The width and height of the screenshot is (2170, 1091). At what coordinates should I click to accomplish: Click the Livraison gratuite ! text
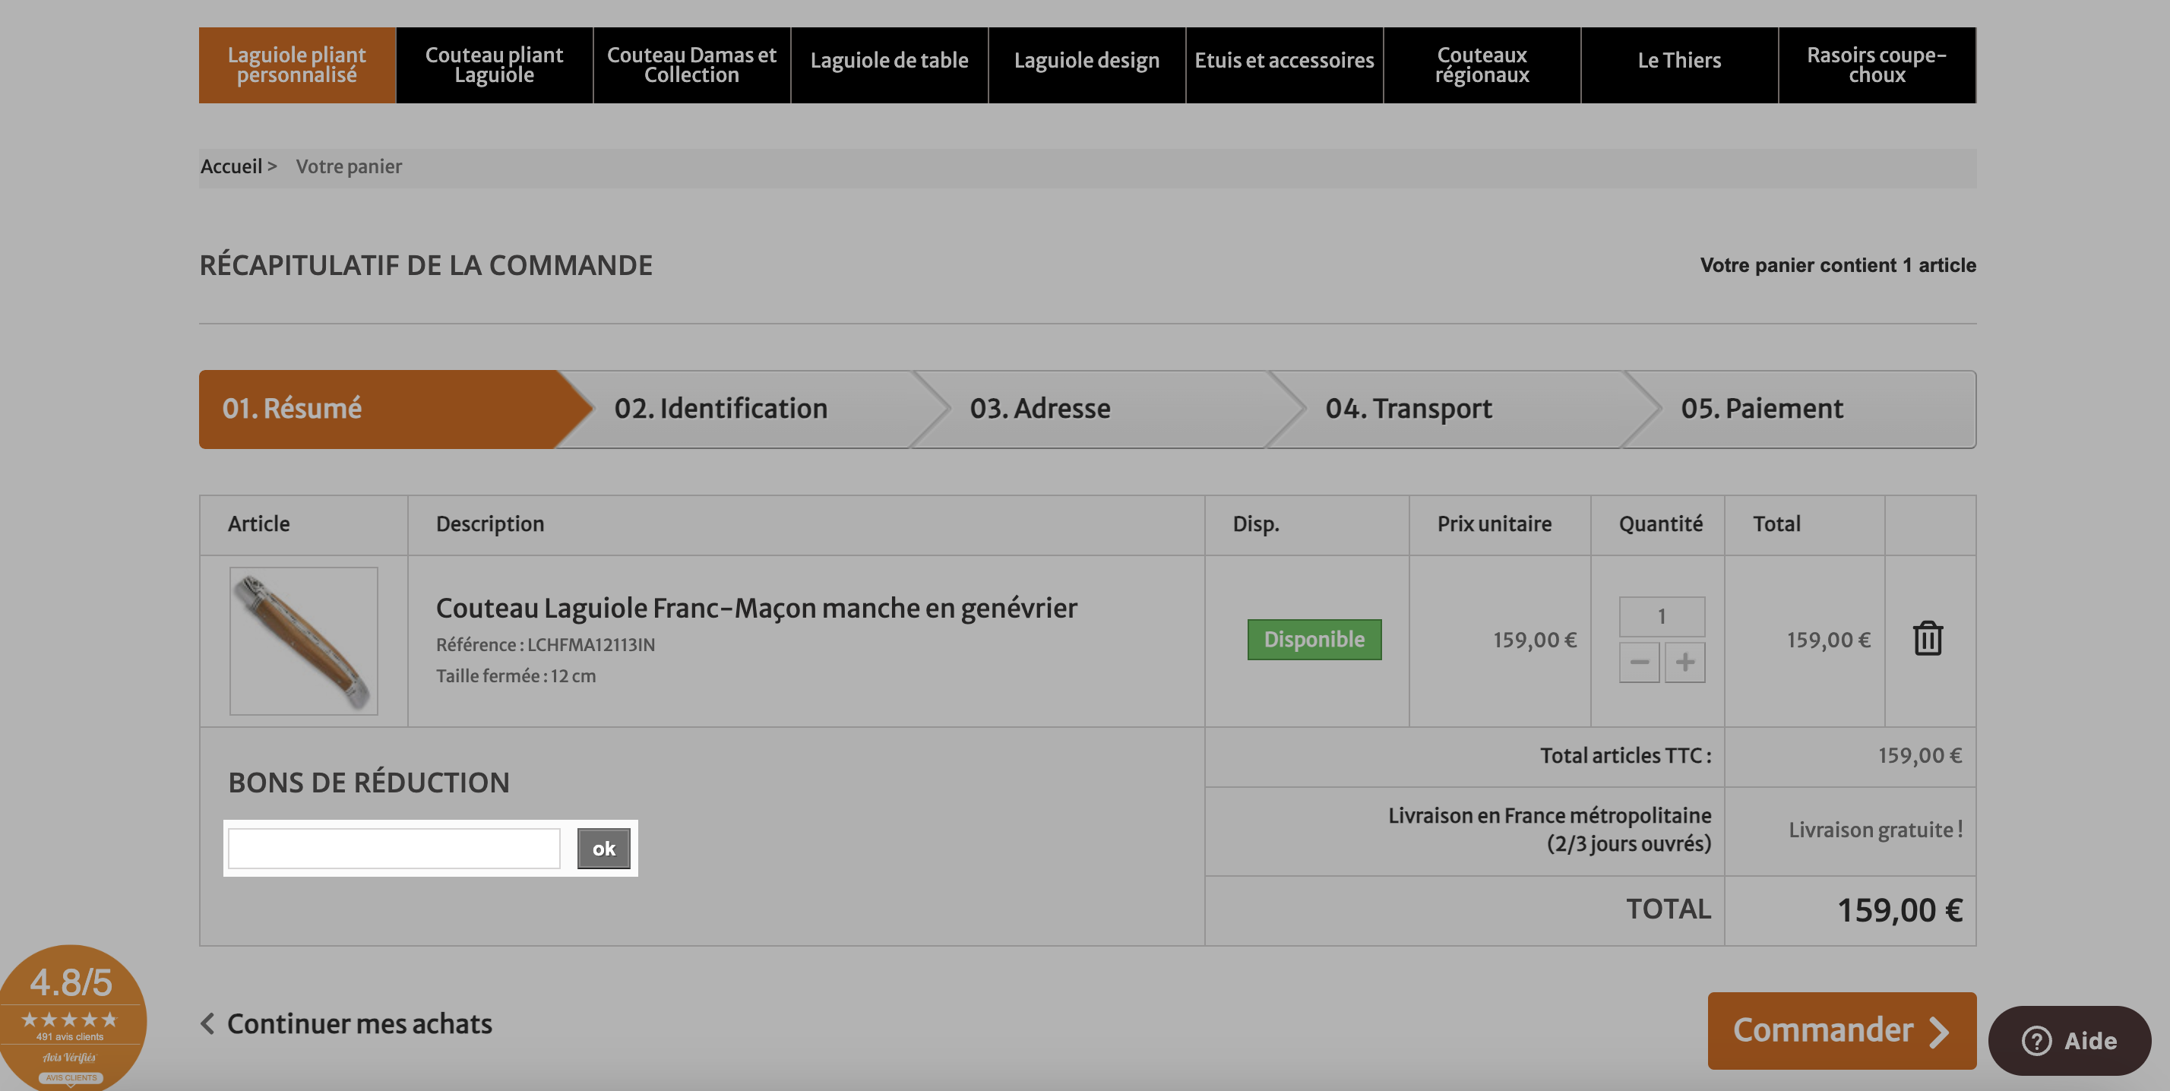[x=1875, y=830]
